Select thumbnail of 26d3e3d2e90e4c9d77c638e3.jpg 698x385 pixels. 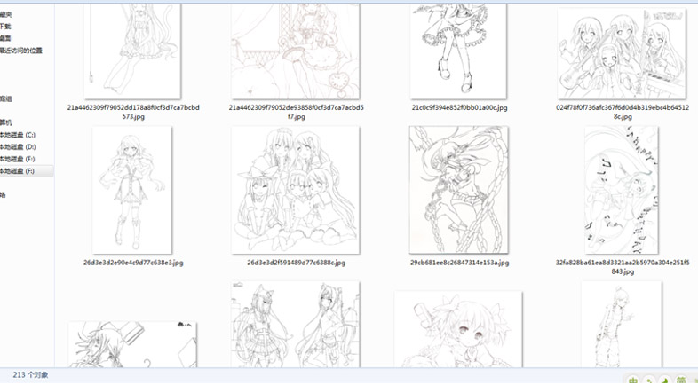(131, 190)
